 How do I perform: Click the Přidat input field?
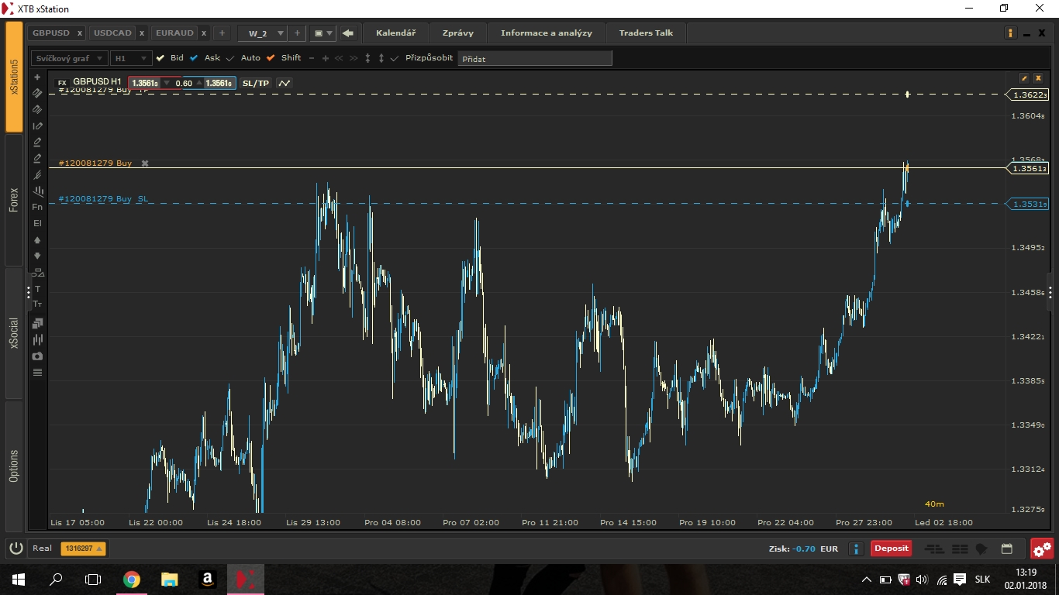pos(534,58)
